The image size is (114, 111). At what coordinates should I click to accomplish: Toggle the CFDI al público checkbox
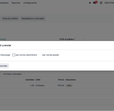pyautogui.click(x=85, y=39)
